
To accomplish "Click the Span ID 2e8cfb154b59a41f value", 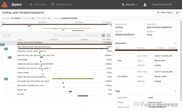I will coord(125,35).
